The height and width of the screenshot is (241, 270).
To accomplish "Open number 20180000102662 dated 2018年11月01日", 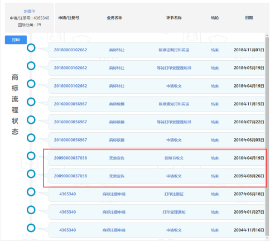I will point(70,50).
